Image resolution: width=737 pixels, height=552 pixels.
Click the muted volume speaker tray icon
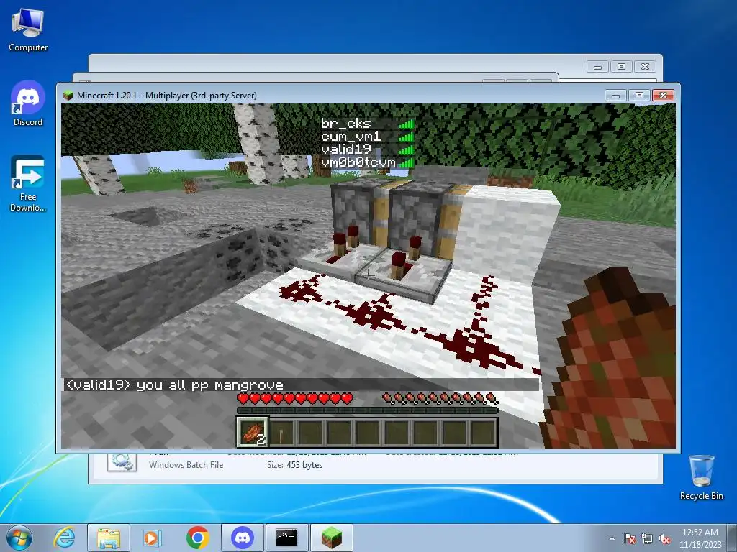coord(664,538)
